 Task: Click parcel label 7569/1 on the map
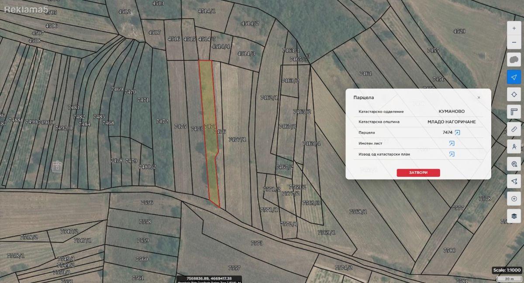[327, 232]
